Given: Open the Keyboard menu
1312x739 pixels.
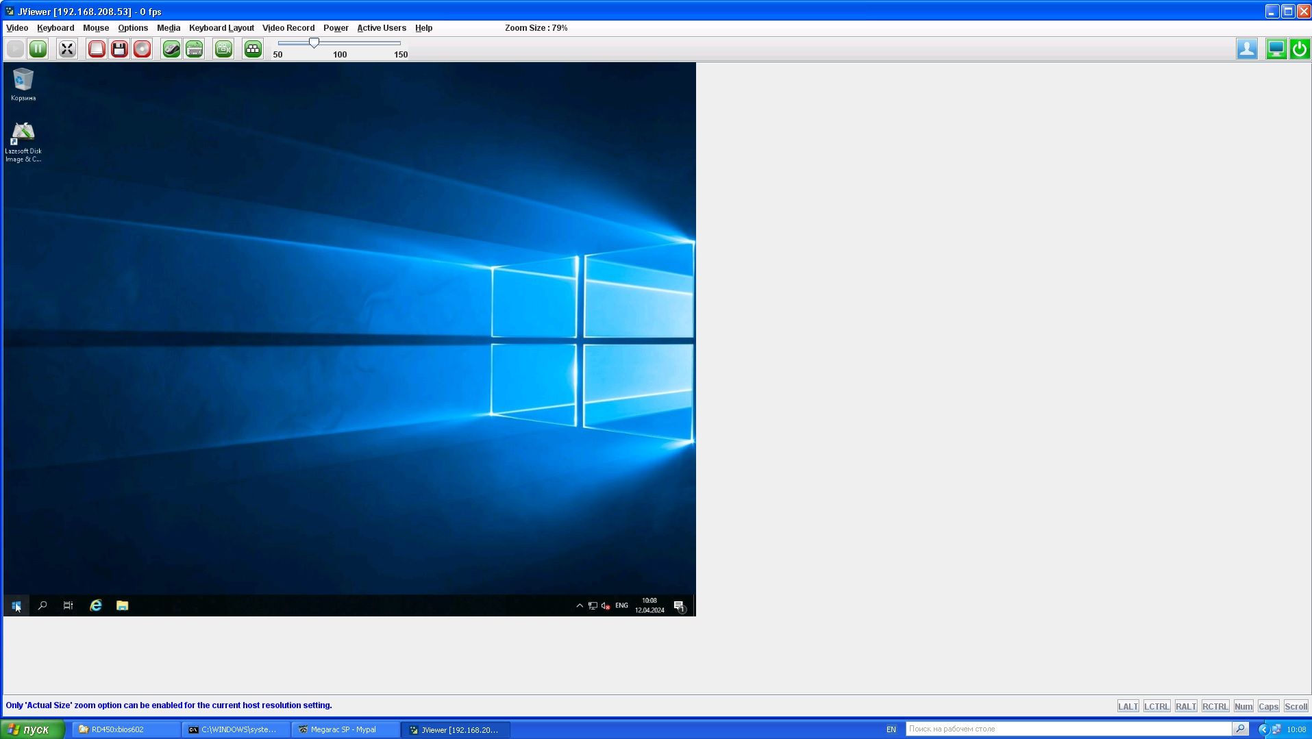Looking at the screenshot, I should (55, 28).
